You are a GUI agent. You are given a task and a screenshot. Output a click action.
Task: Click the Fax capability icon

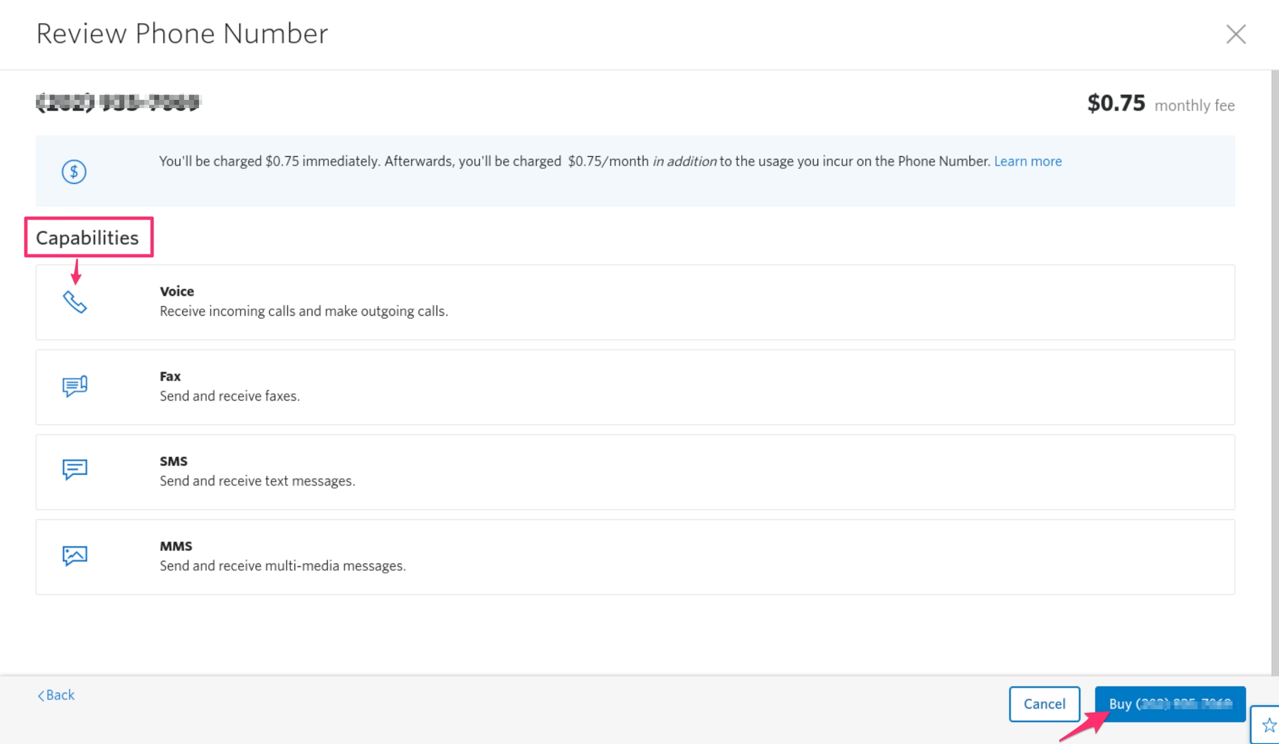click(x=74, y=386)
